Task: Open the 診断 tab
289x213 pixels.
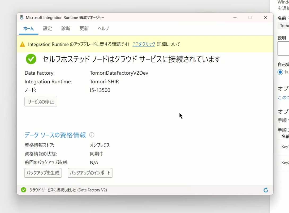Action: coord(66,29)
